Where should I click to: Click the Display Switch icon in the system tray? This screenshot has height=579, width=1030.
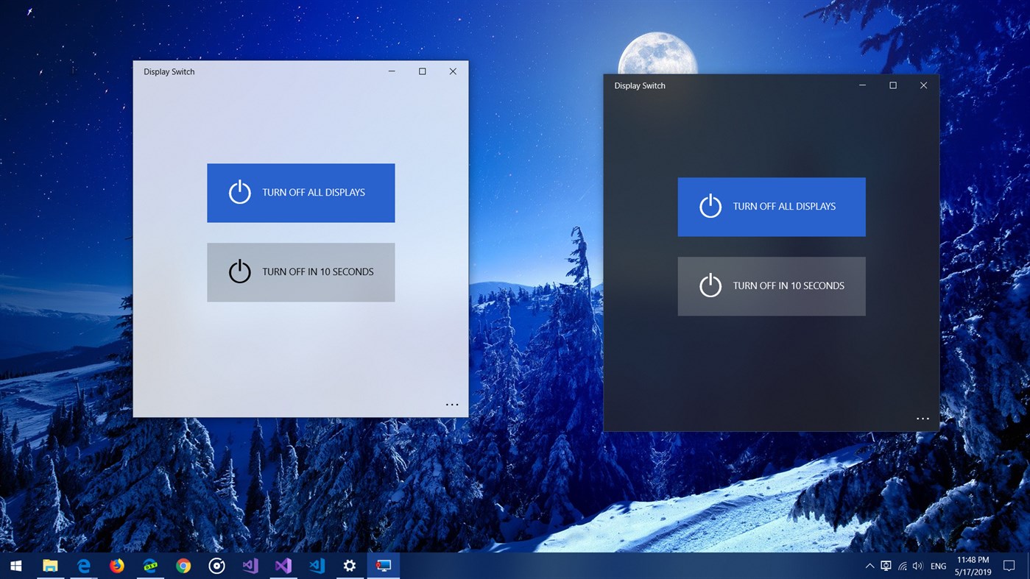pyautogui.click(x=885, y=566)
